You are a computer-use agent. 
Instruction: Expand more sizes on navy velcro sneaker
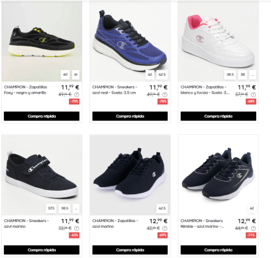[76, 208]
